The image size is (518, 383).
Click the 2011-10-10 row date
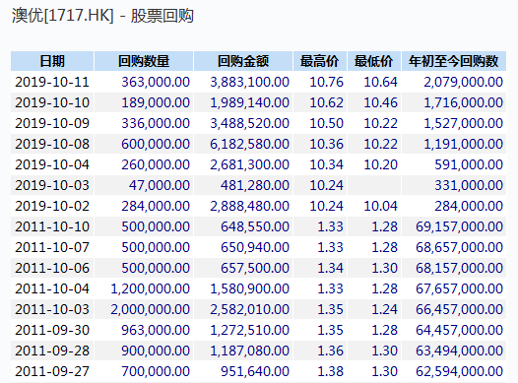coord(52,226)
